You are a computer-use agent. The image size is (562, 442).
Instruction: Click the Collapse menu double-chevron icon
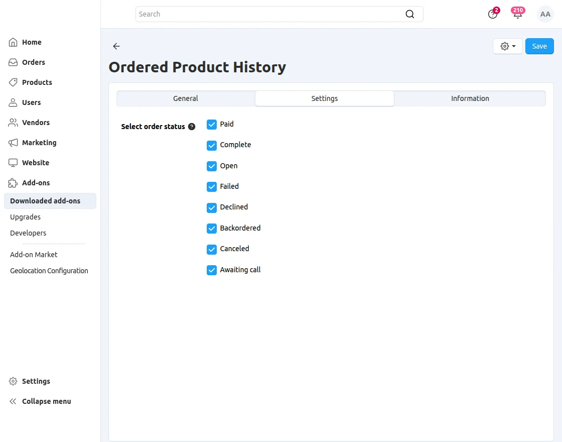click(x=13, y=401)
